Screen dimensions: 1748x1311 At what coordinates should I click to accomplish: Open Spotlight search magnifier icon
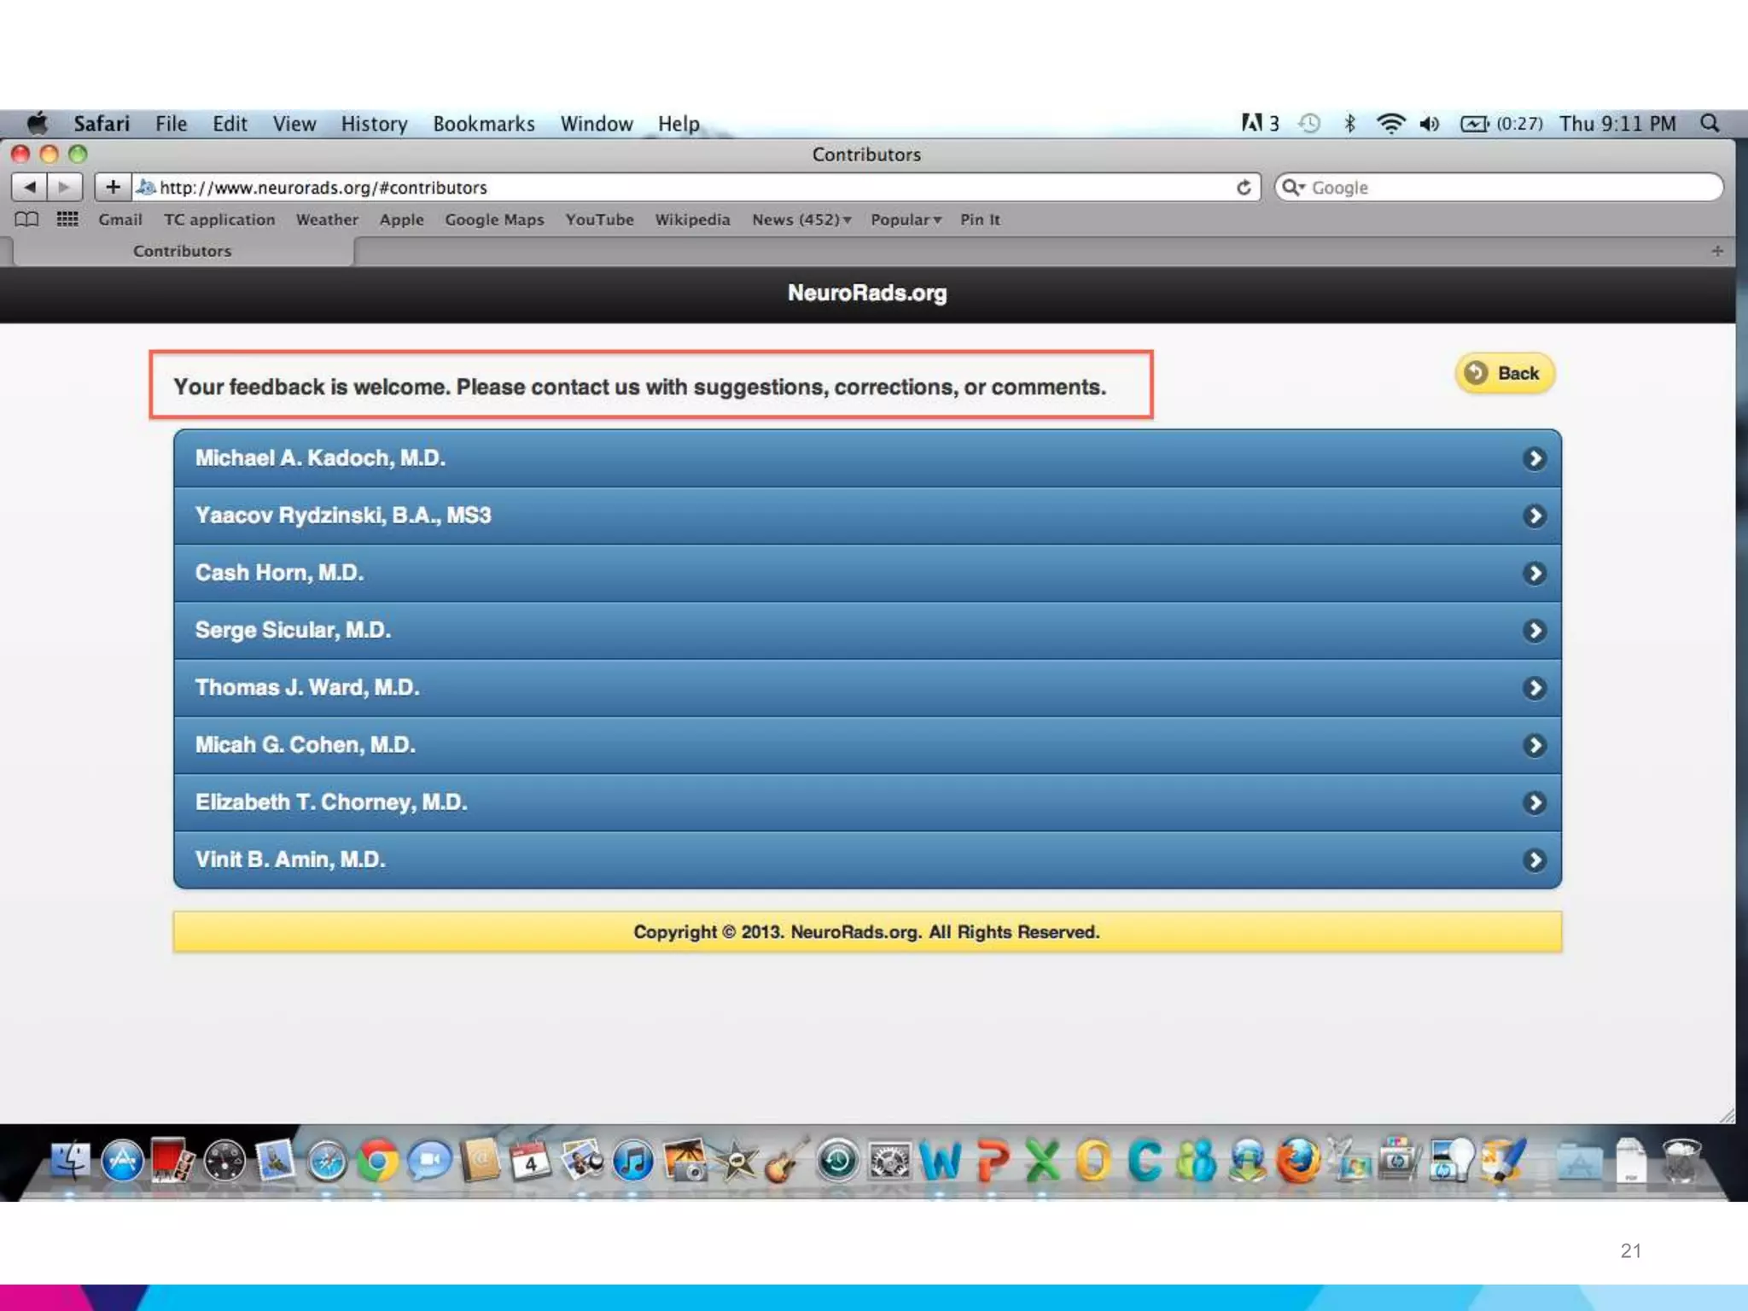coord(1710,123)
